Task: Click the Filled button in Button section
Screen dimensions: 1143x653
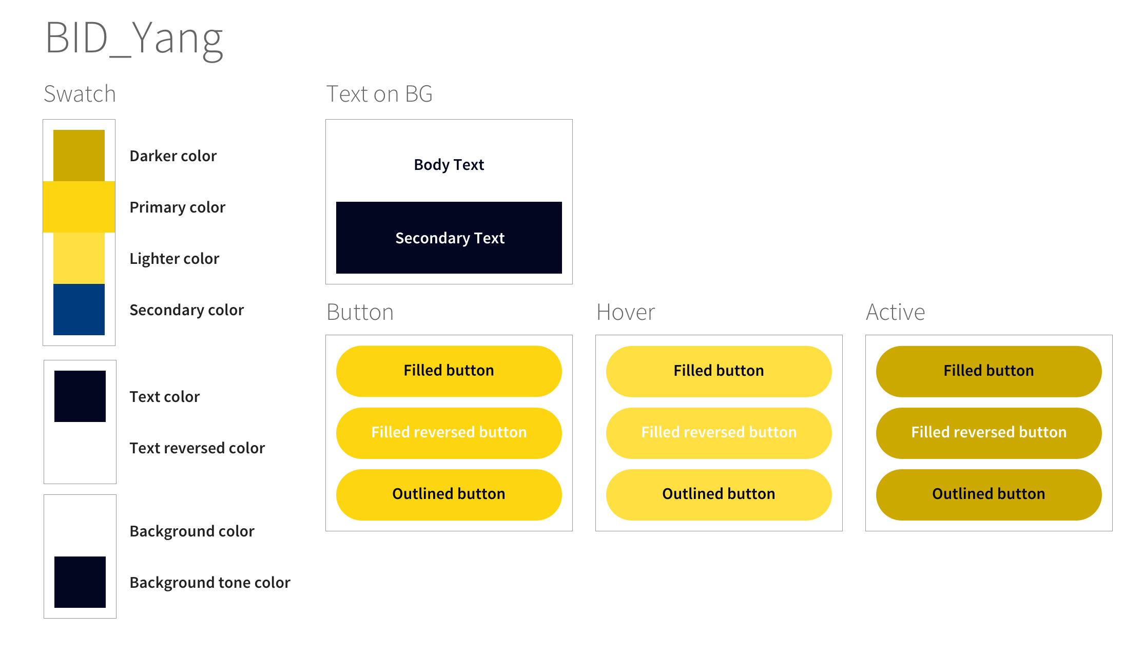Action: point(449,371)
